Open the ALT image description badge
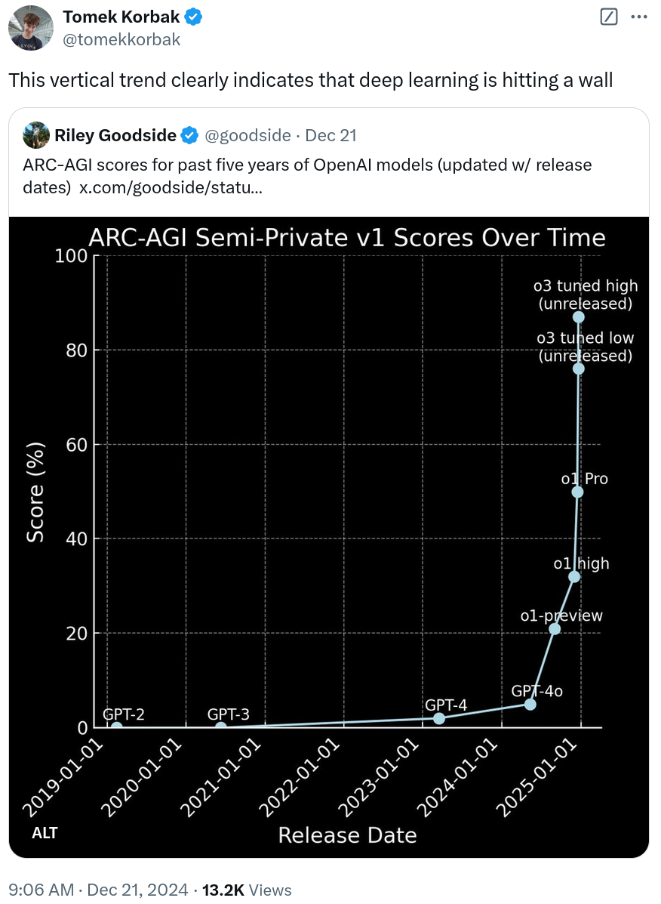The height and width of the screenshot is (904, 661). pos(45,834)
